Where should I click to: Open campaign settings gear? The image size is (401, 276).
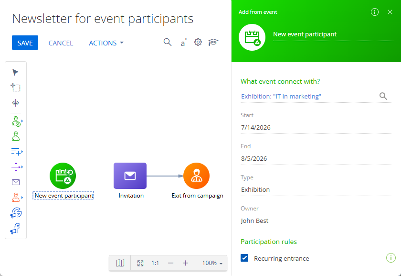pos(198,42)
